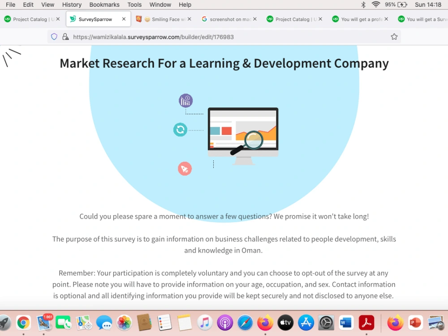Open System Preferences from the dock
Image resolution: width=448 pixels, height=336 pixels.
pos(326,323)
